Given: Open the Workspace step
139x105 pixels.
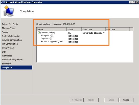Looking at the screenshot, I should (x=7, y=56).
